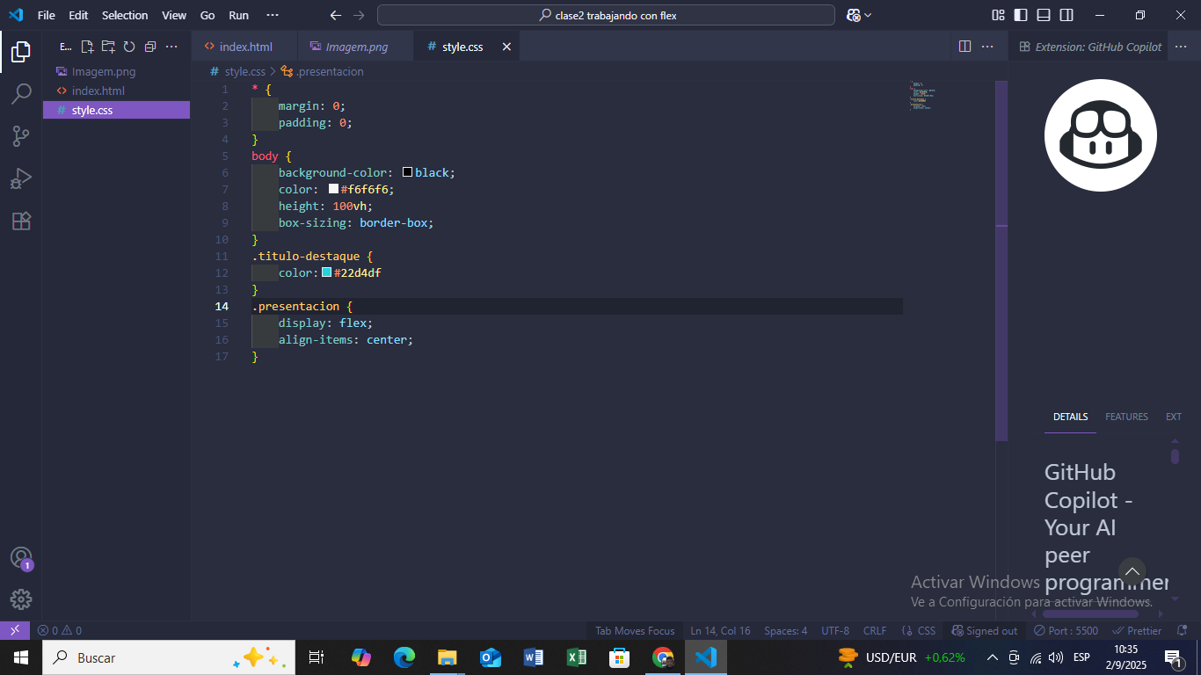Open the File menu
This screenshot has width=1201, height=675.
tap(47, 15)
